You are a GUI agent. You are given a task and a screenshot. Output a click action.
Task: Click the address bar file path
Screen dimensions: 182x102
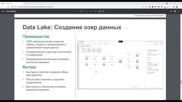tap(35, 7)
